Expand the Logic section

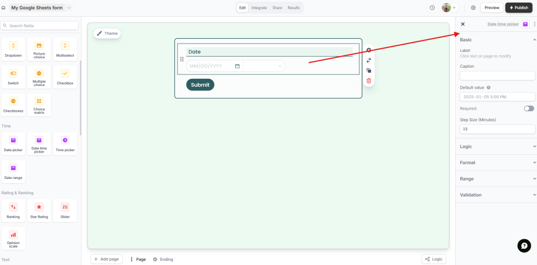click(496, 146)
